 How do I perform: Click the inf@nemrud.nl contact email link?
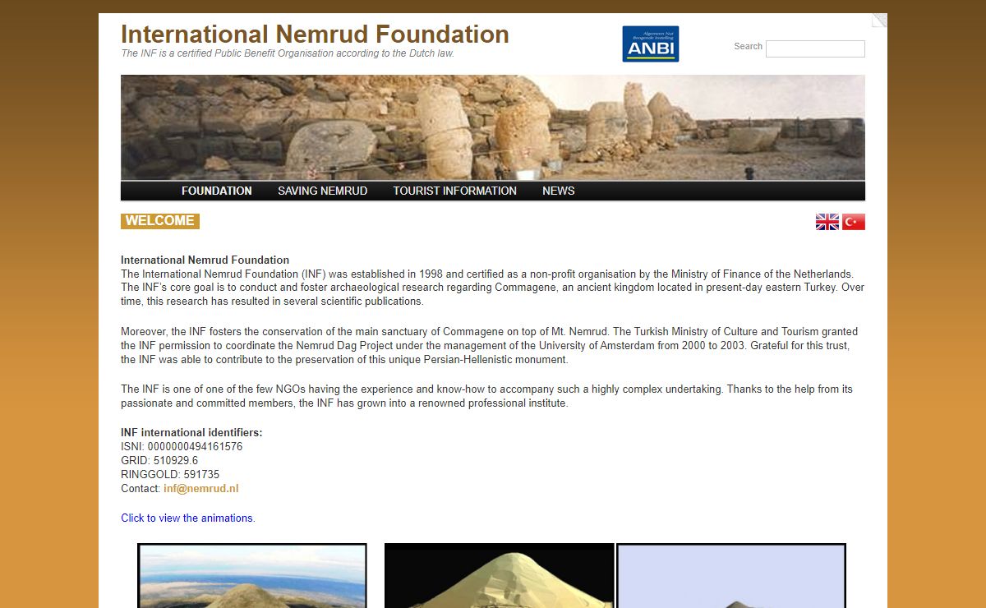200,488
